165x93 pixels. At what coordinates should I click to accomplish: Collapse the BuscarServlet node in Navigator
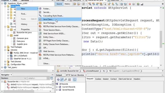2,82
